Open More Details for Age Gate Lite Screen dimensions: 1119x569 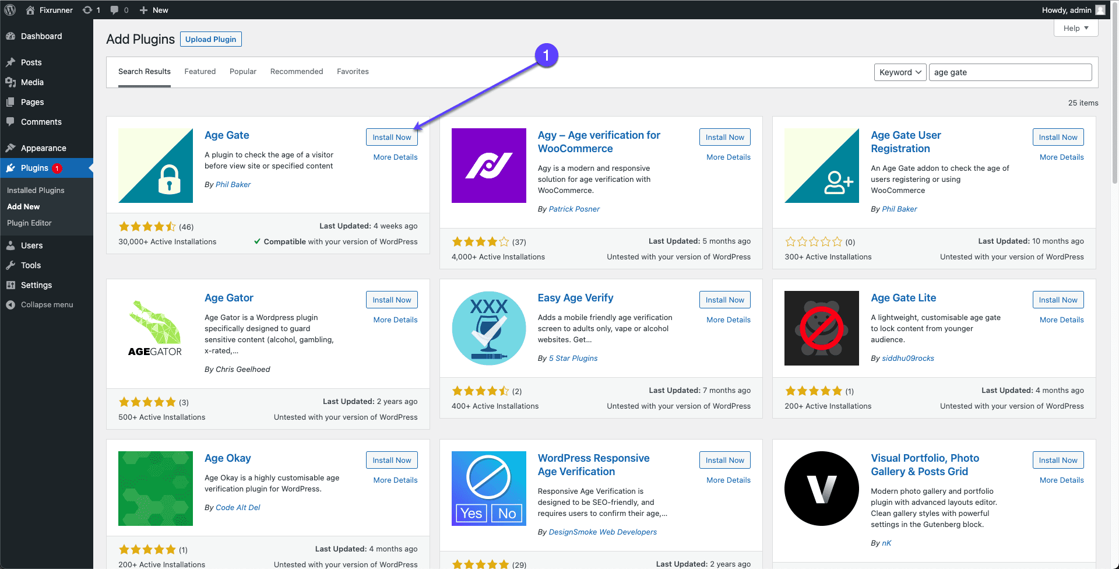pos(1062,319)
